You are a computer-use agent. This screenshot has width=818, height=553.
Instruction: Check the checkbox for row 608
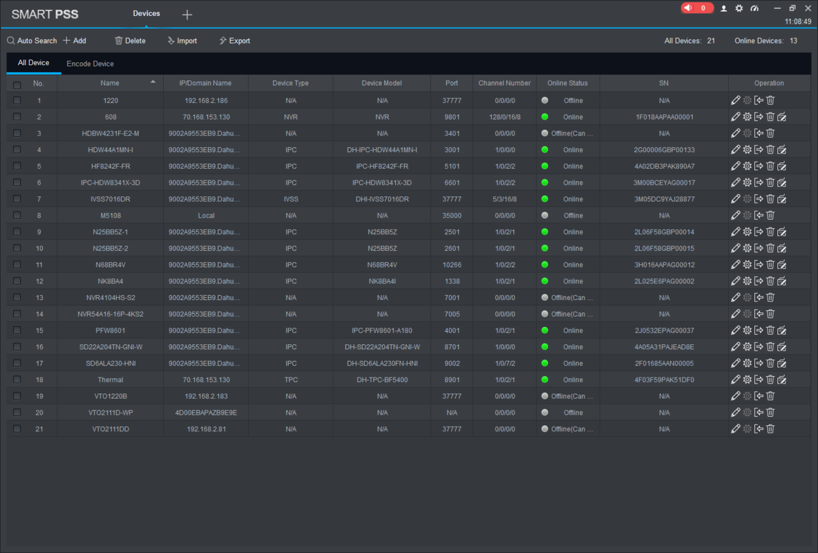coord(17,117)
